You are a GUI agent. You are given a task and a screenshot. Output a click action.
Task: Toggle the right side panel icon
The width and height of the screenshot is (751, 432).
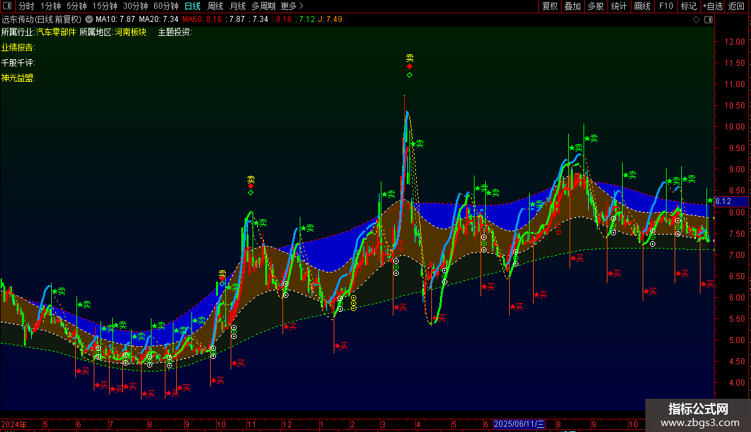click(708, 20)
